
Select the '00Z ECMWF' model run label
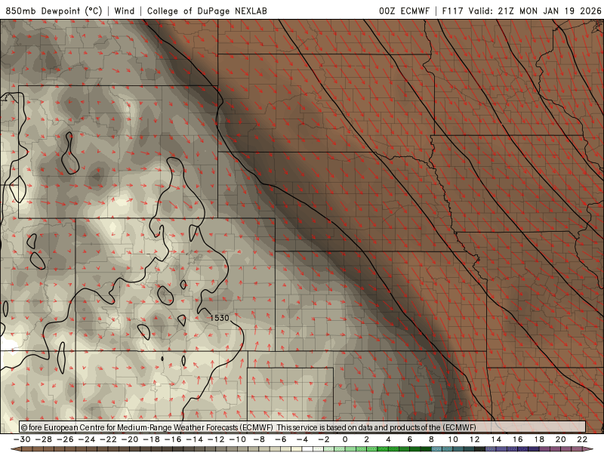point(404,11)
